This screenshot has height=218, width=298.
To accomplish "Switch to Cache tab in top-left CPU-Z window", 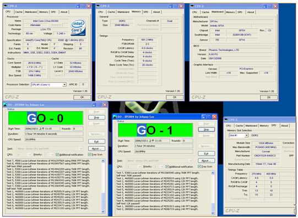I will 19,12.
